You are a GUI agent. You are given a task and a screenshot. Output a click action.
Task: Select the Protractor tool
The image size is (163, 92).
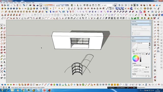(2, 59)
